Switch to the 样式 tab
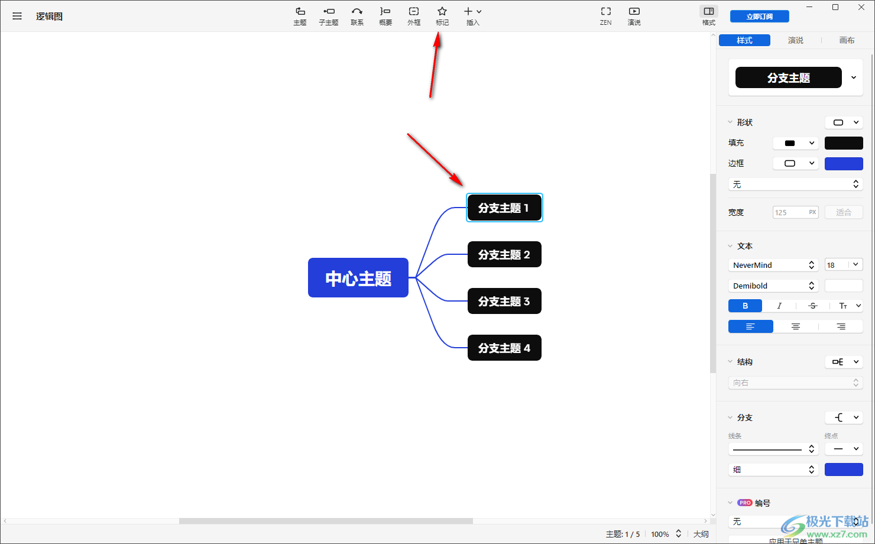The image size is (875, 544). 744,40
